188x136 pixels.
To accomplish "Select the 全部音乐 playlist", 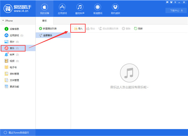I will click(53, 35).
